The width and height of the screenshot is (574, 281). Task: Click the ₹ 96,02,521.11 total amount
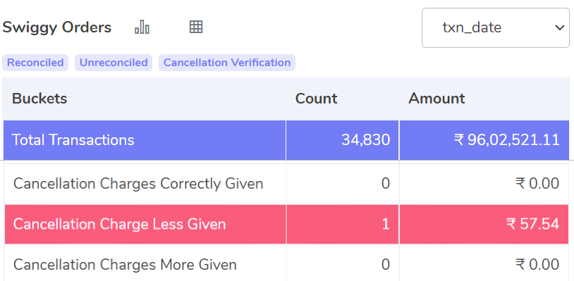[x=484, y=140]
